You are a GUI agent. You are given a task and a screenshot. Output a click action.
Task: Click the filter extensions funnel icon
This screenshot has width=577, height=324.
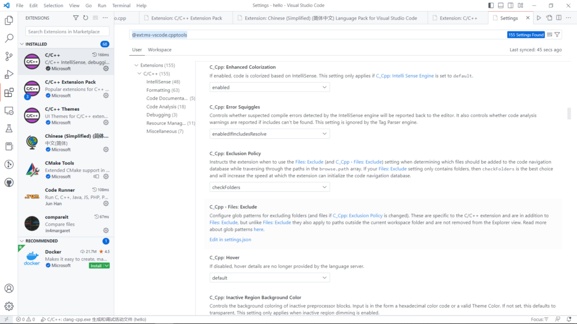coord(76,18)
